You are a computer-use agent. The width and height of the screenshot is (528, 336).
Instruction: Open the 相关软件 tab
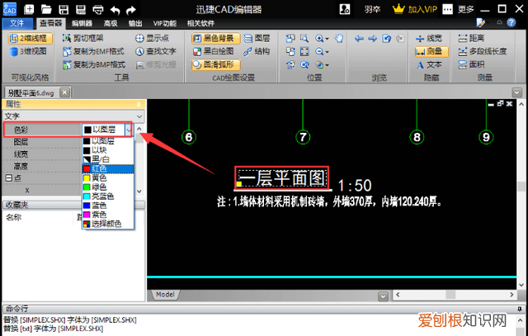pos(200,23)
